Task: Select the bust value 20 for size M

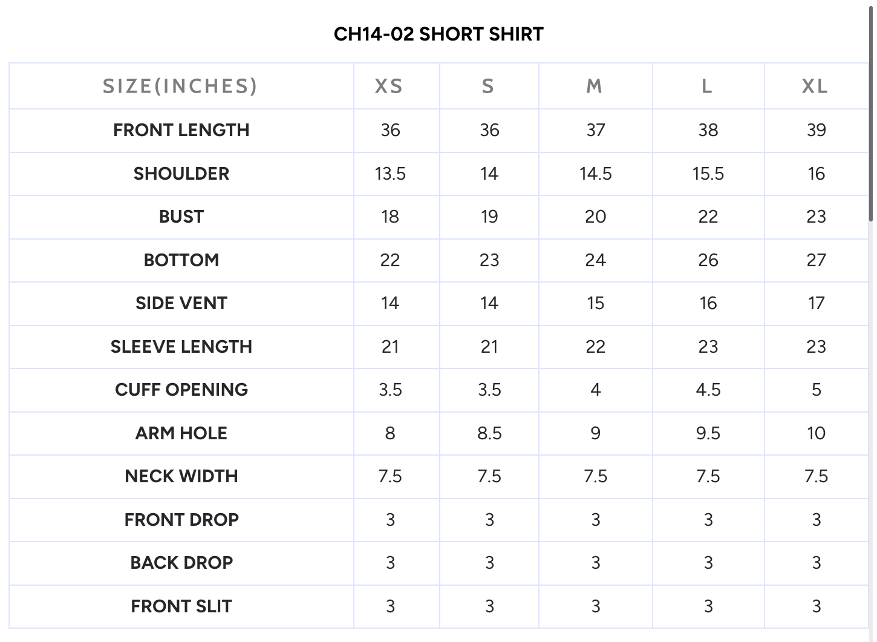Action: (595, 217)
